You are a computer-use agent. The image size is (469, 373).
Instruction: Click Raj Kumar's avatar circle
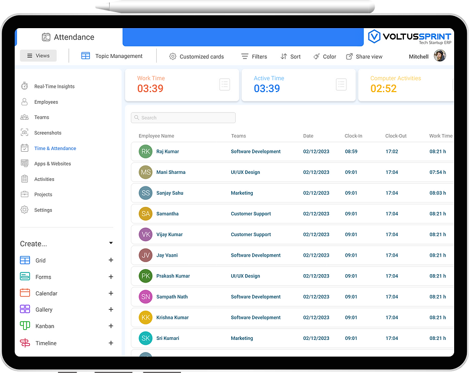[x=145, y=151]
